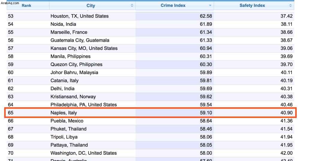Click crime index value 60.31
Viewport: 309px width, 161px height.
pos(206,56)
